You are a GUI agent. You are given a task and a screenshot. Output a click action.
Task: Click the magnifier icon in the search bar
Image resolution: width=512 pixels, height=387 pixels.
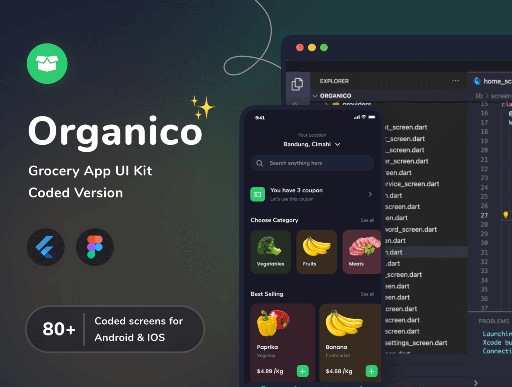pos(260,163)
